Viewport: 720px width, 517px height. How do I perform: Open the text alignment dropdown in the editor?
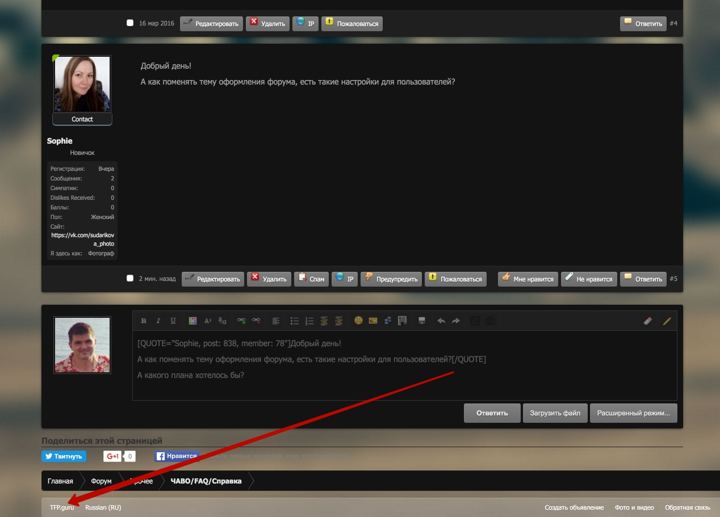[276, 321]
